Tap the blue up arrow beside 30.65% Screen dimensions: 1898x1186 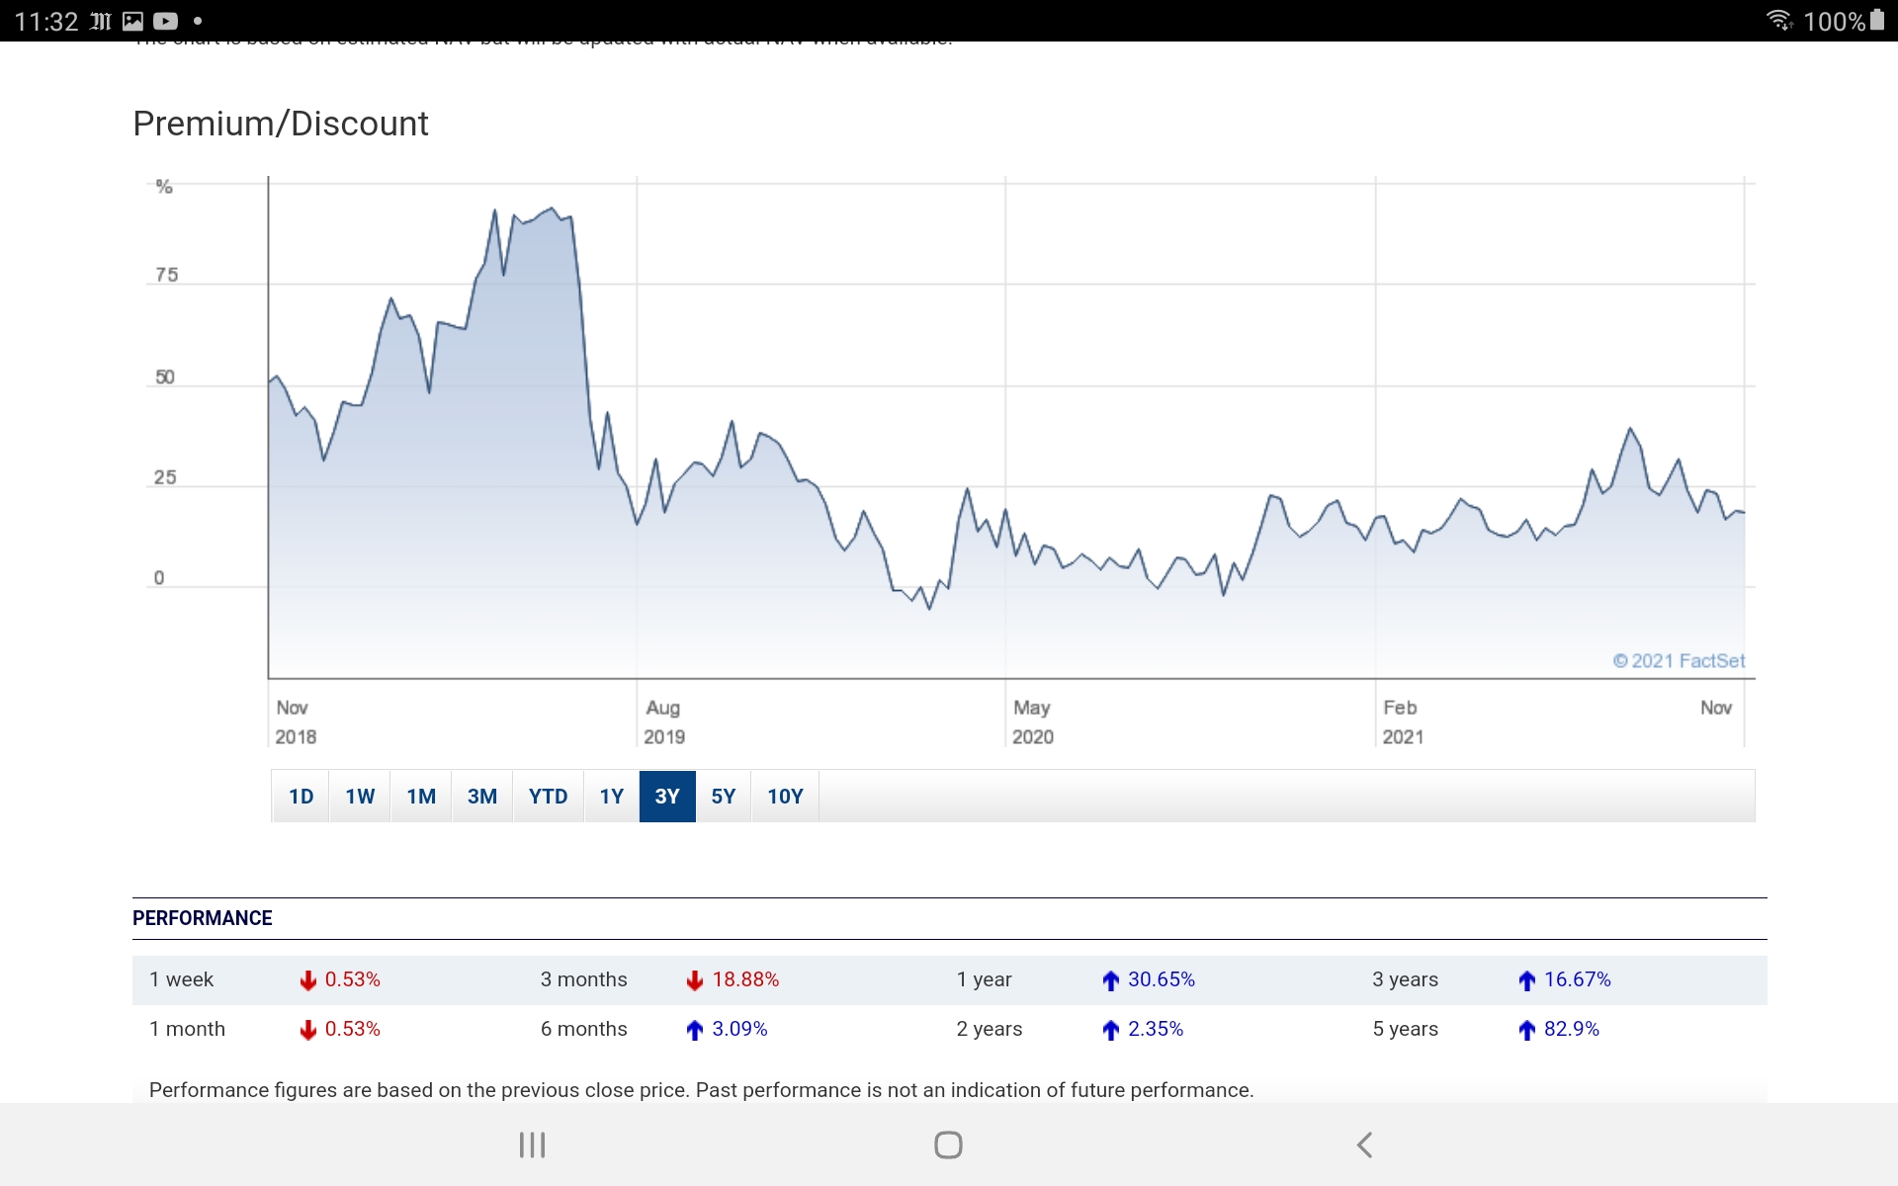click(1111, 979)
